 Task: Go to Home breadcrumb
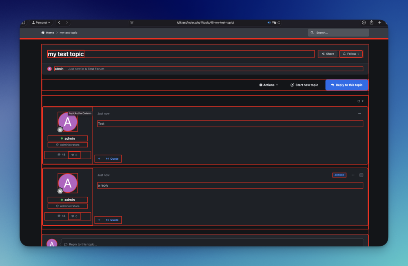pos(48,33)
